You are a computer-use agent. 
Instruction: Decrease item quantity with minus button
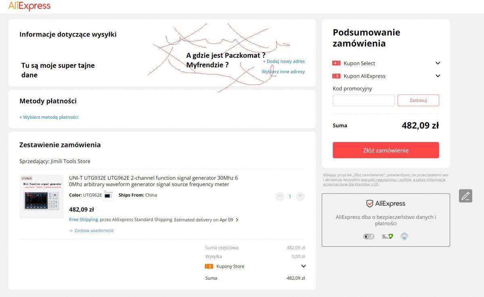coord(280,196)
